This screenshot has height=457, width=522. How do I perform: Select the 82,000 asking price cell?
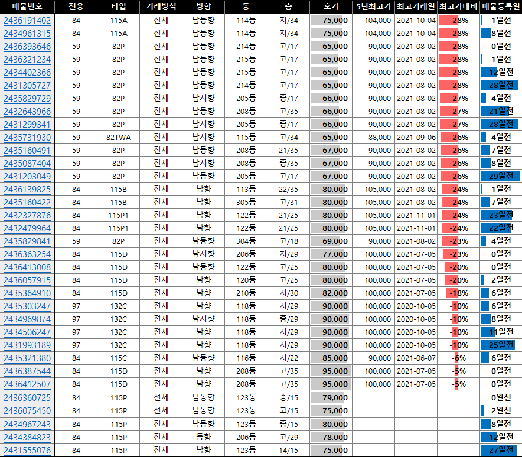[331, 293]
